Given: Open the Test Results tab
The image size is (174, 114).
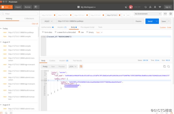Looking at the screenshot, I should click(x=77, y=61).
